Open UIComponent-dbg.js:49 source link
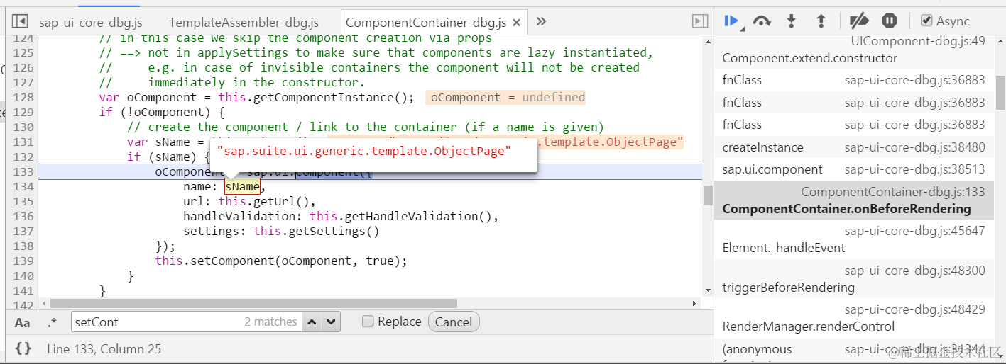The height and width of the screenshot is (364, 1006). pyautogui.click(x=918, y=41)
